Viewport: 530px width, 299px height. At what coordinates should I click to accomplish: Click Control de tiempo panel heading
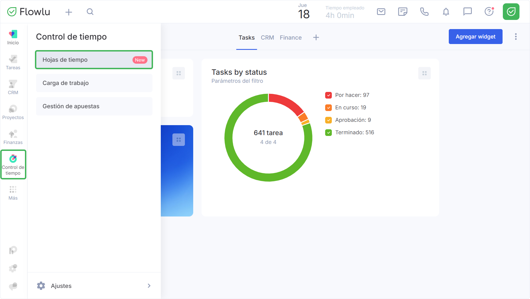tap(71, 37)
